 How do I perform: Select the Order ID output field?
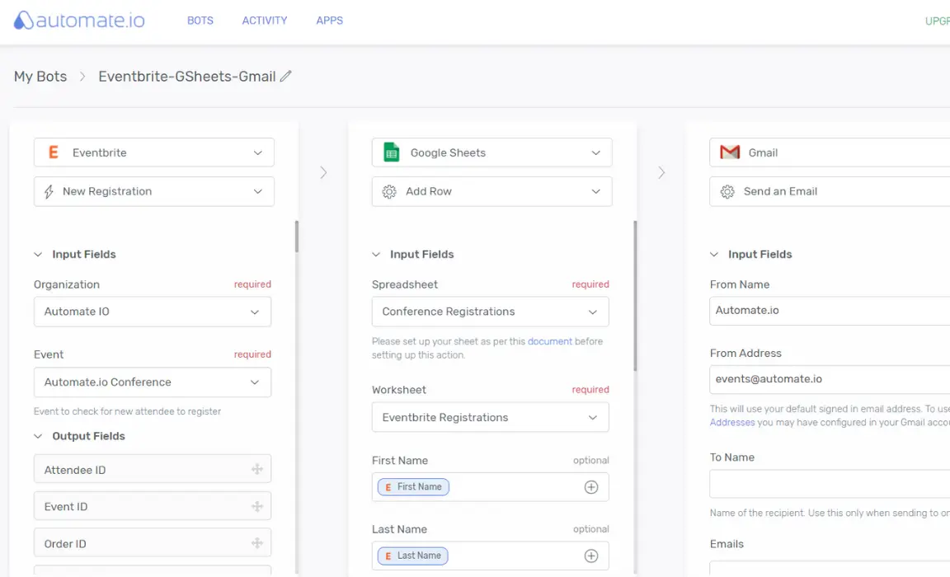pyautogui.click(x=153, y=543)
